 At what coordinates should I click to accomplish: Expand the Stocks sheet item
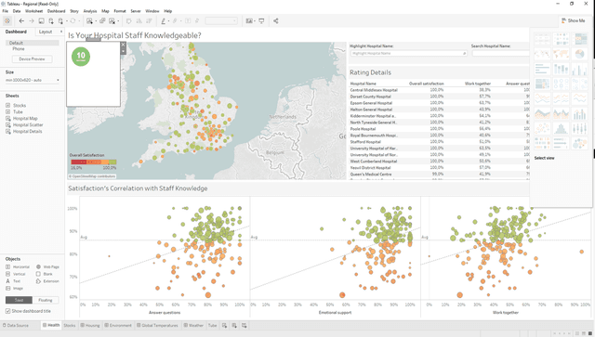point(8,106)
